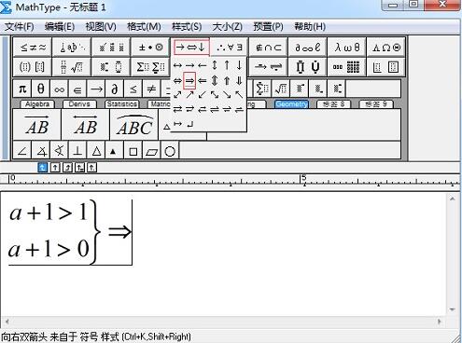Choose the single left arrow ← in popup
Screen dimensions: 462x343
click(x=203, y=65)
